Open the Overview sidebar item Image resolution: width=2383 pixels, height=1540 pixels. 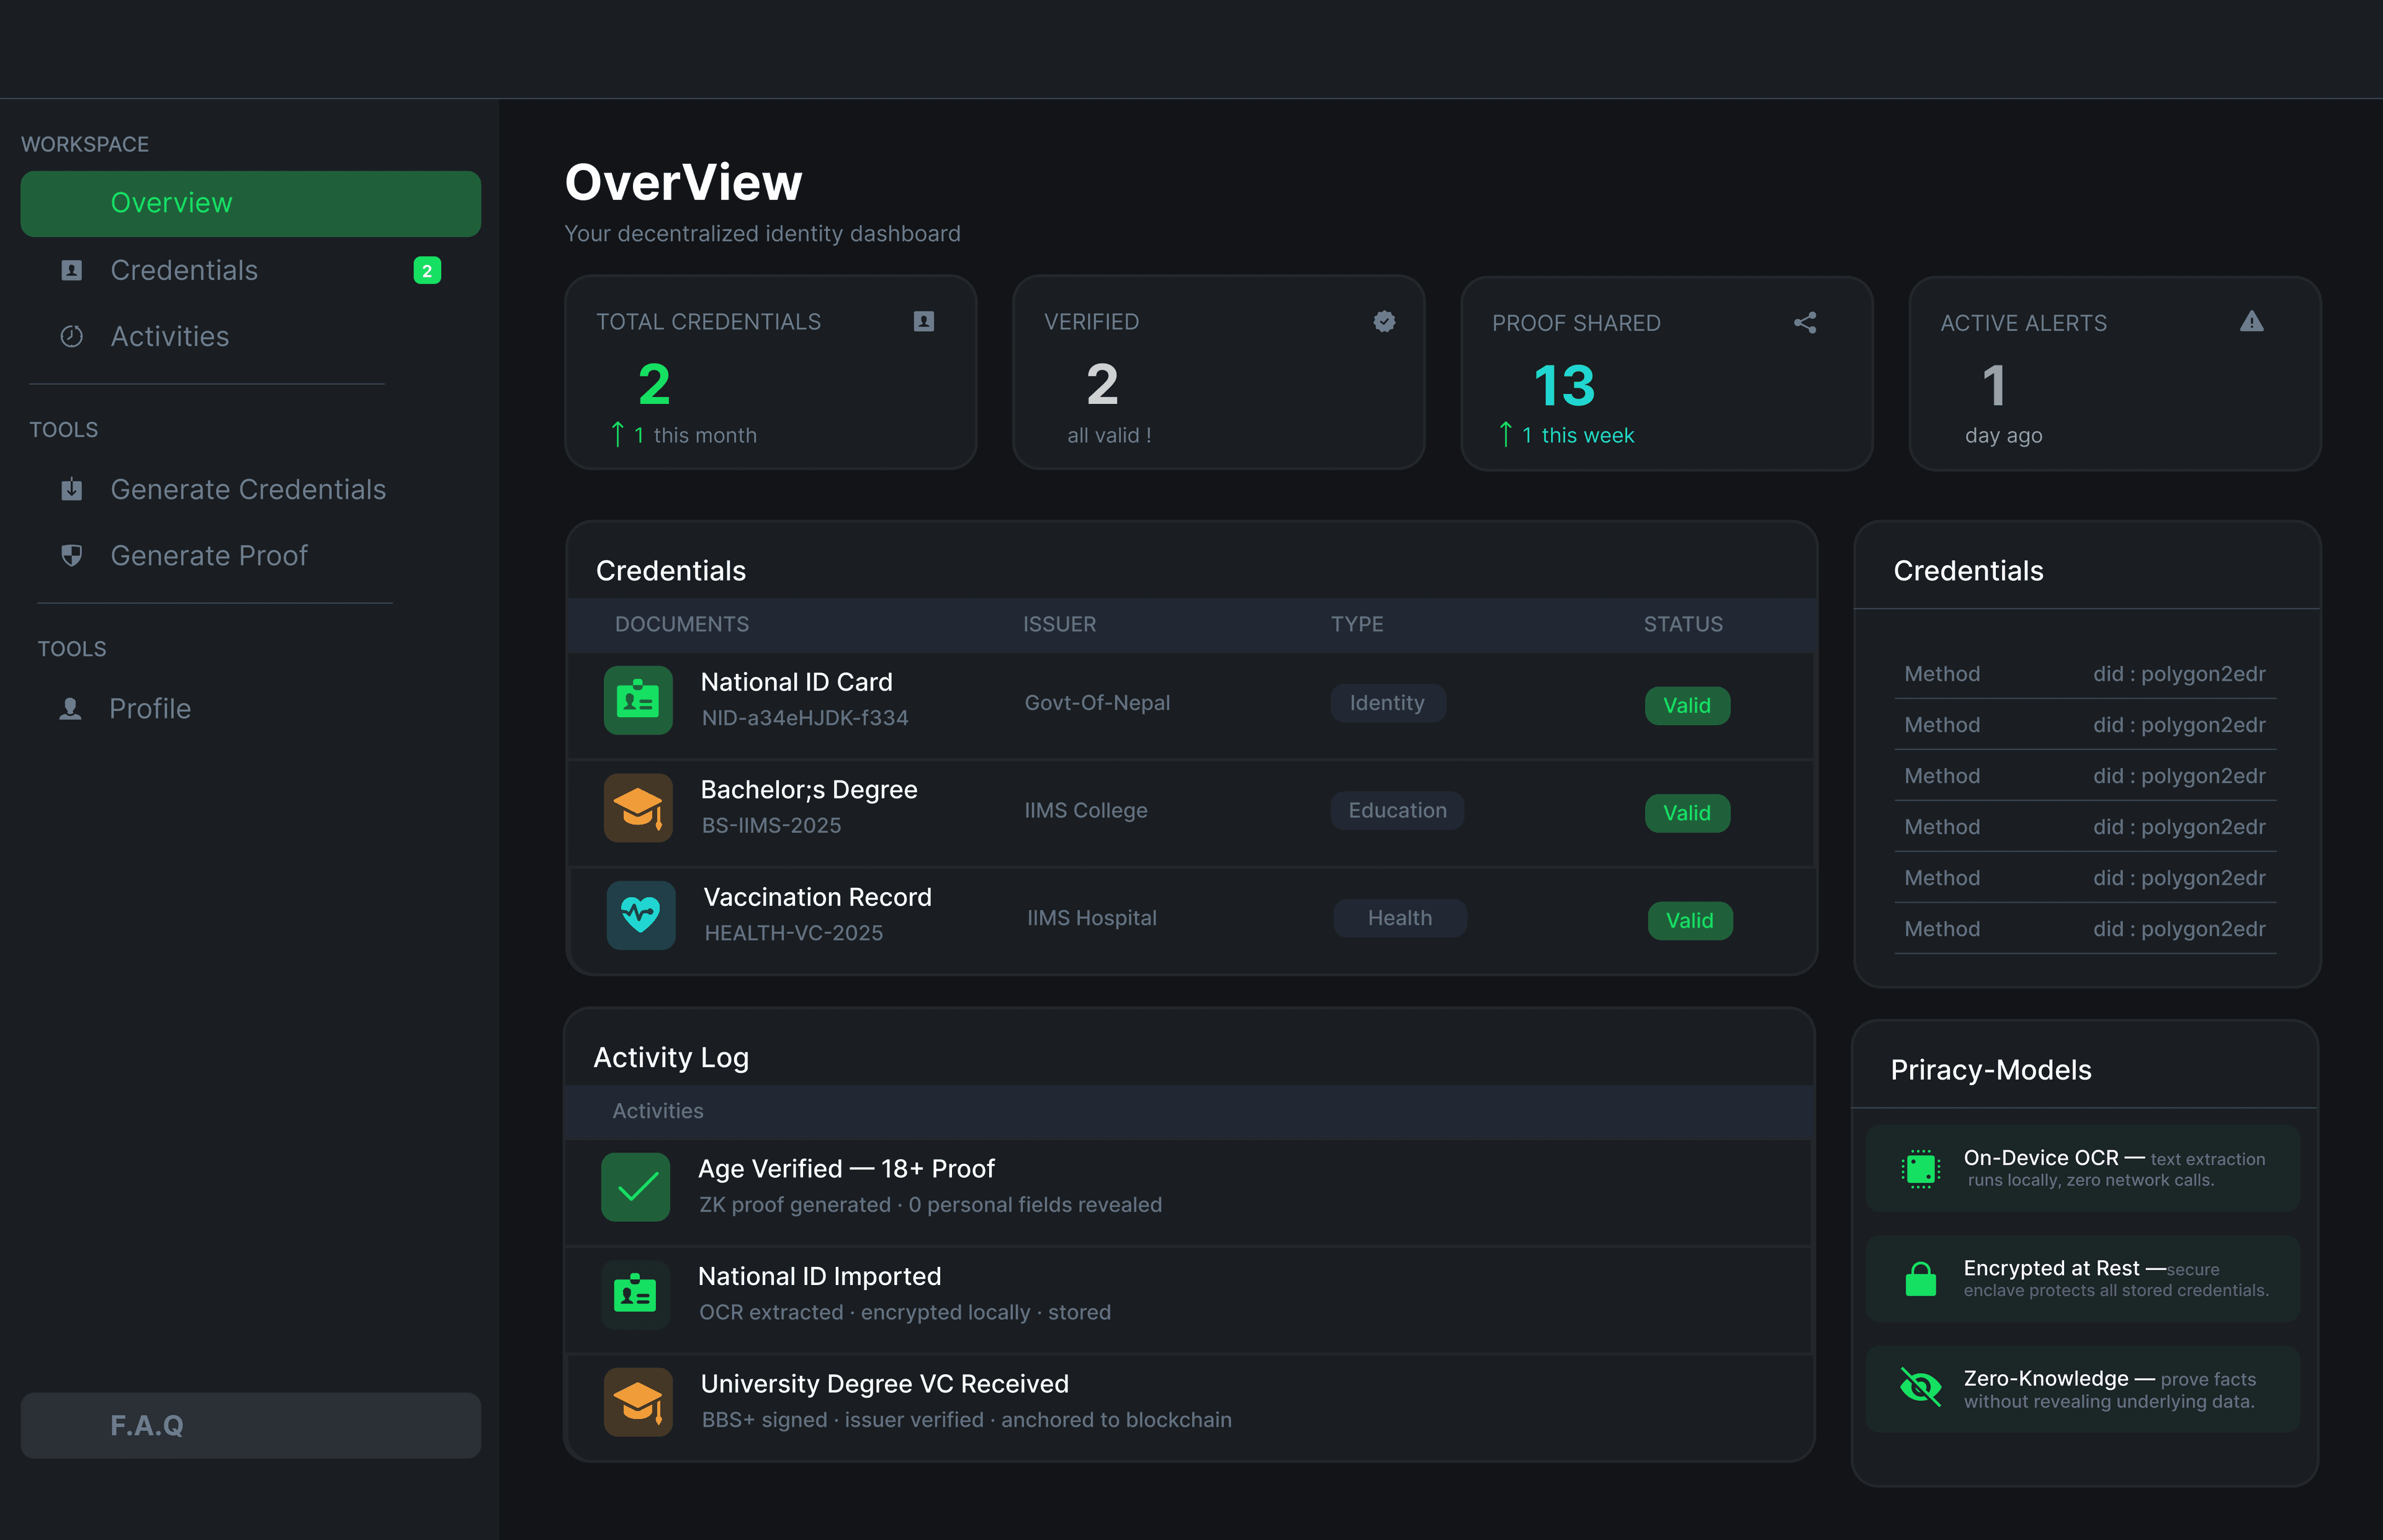coord(250,203)
